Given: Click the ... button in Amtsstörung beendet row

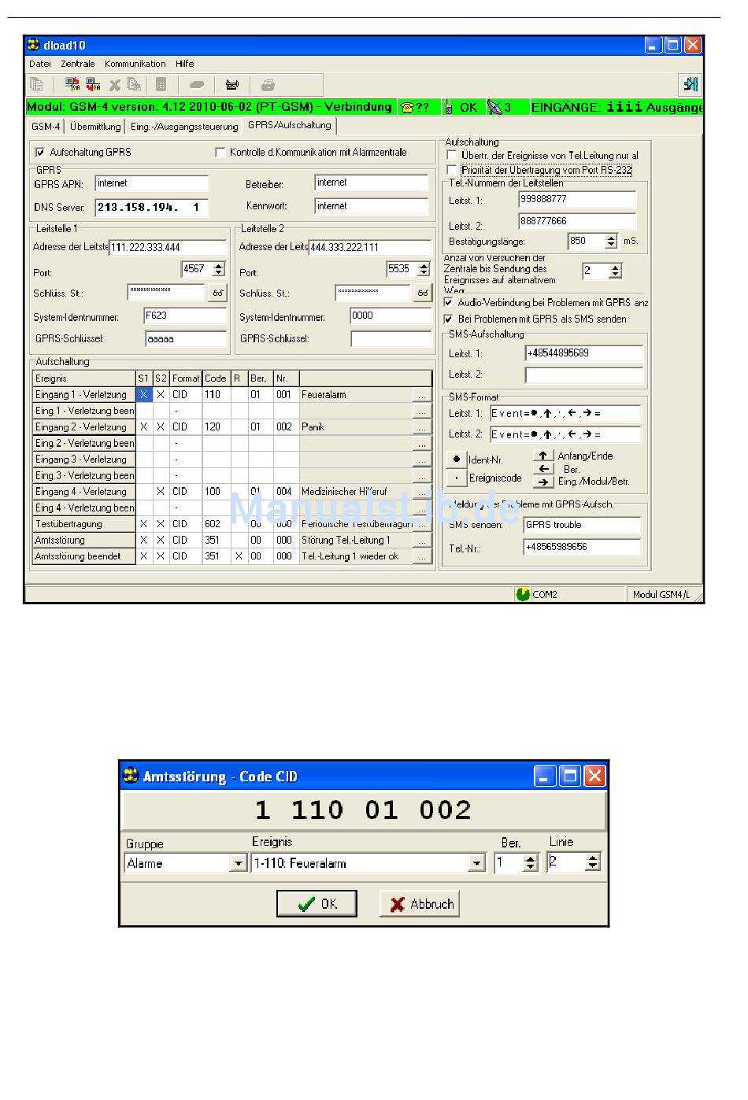Looking at the screenshot, I should [423, 556].
